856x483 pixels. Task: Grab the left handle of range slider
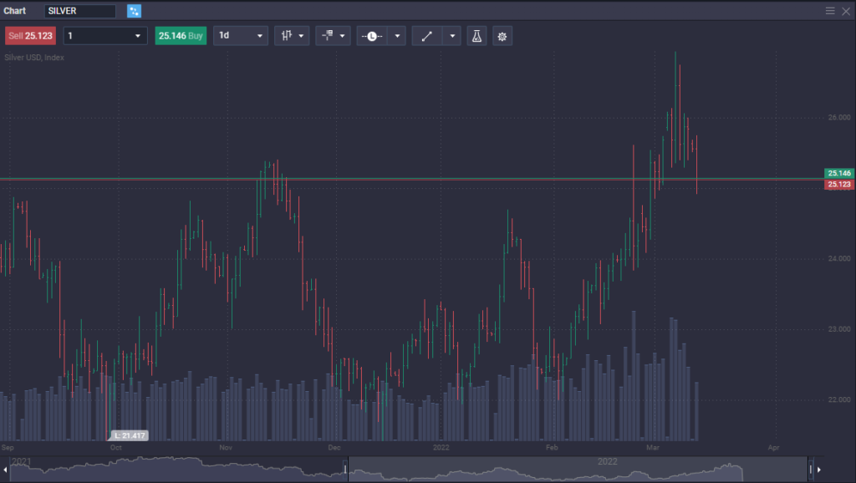point(347,469)
